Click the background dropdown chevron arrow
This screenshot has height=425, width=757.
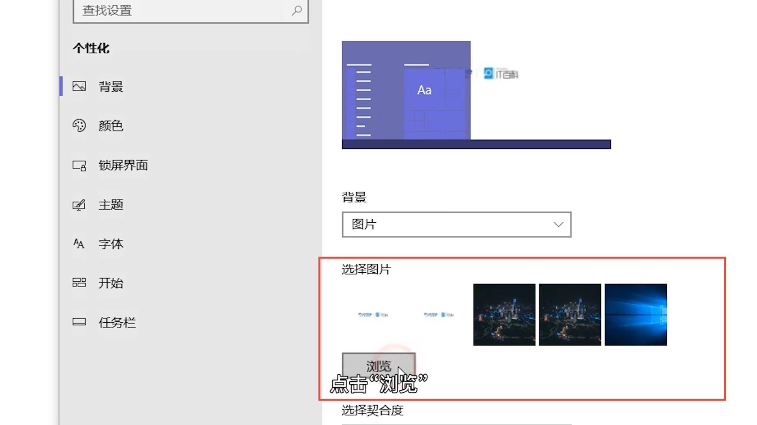[558, 224]
